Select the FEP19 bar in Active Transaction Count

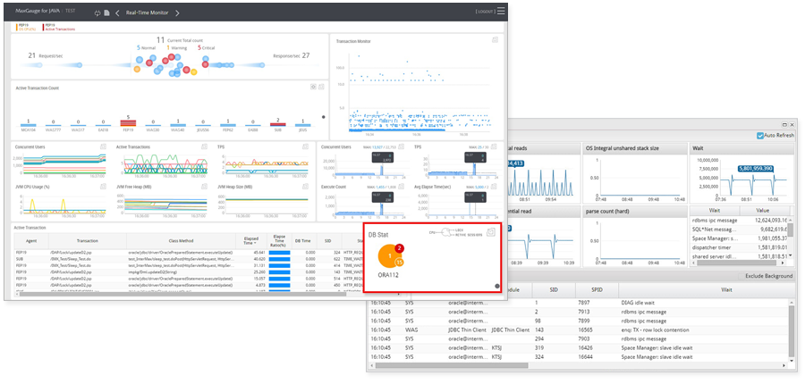pos(127,123)
